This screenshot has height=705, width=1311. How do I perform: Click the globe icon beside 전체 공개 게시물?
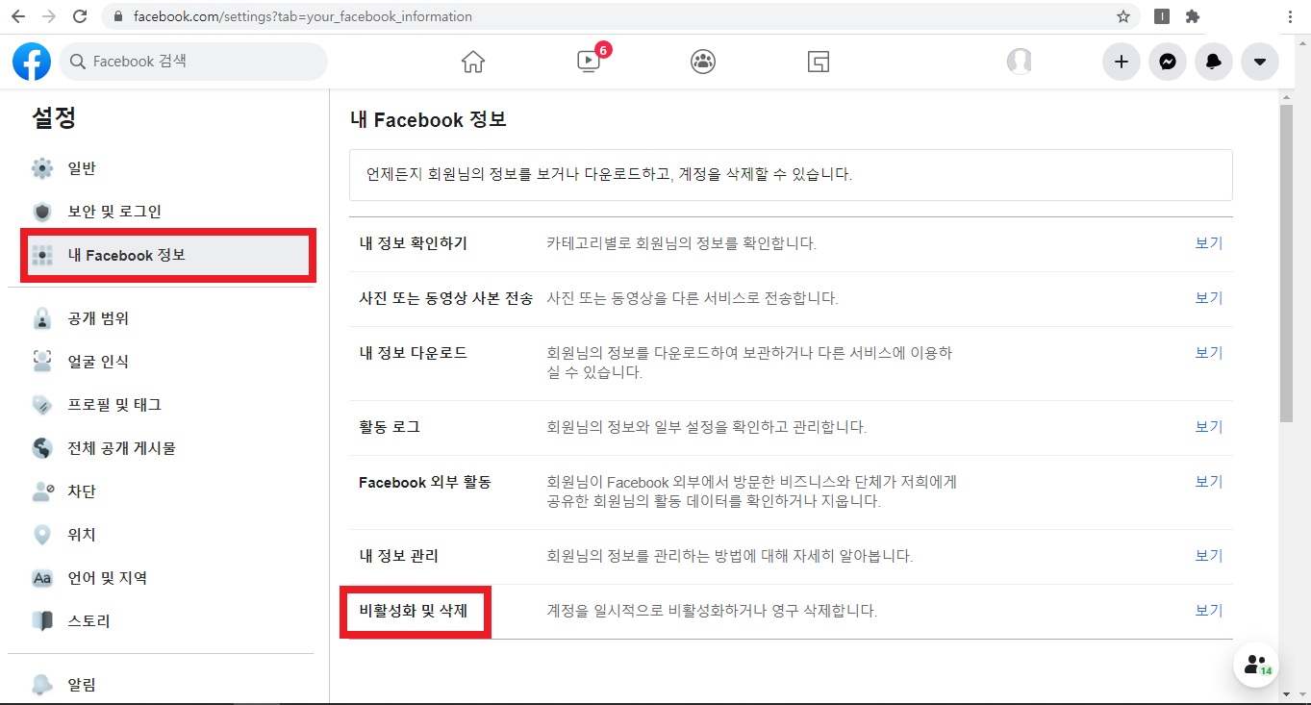[x=42, y=448]
